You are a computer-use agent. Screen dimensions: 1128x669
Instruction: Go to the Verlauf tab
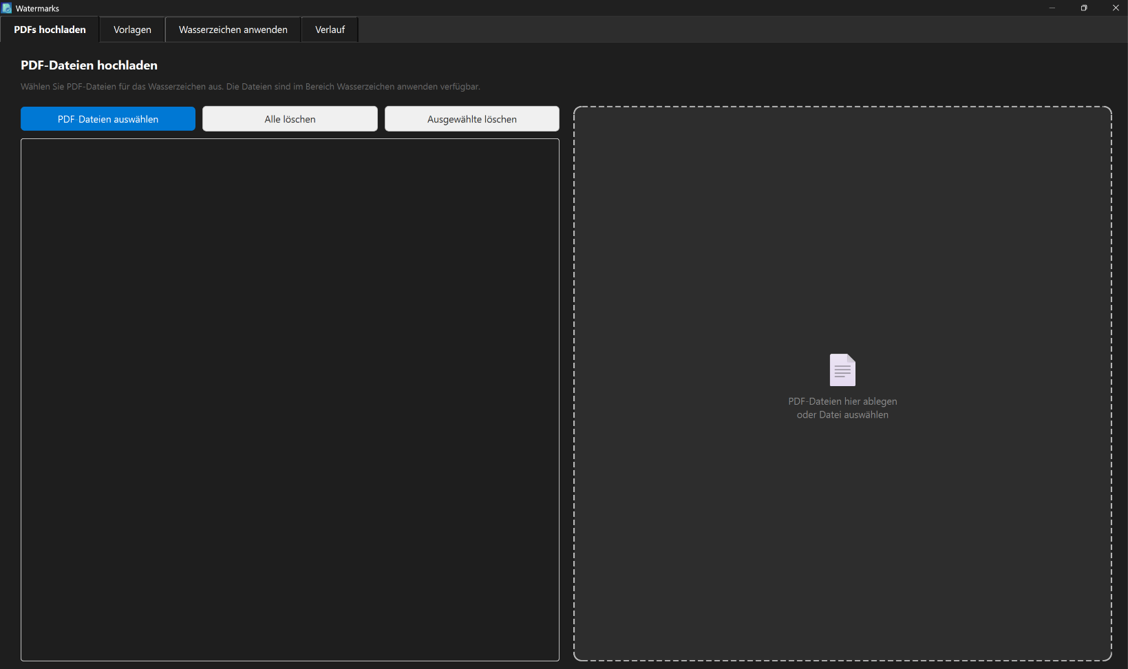(330, 30)
